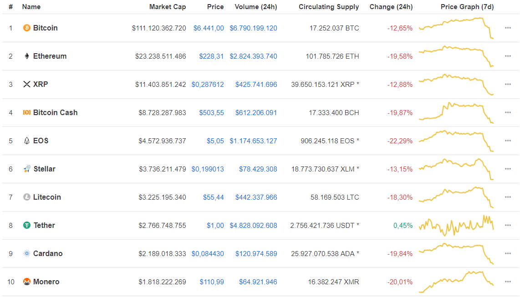Screen dimensions: 520x297
Task: Open the more options menu for XRP
Action: [508, 84]
